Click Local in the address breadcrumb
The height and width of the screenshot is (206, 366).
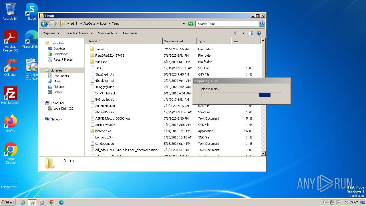pos(104,24)
